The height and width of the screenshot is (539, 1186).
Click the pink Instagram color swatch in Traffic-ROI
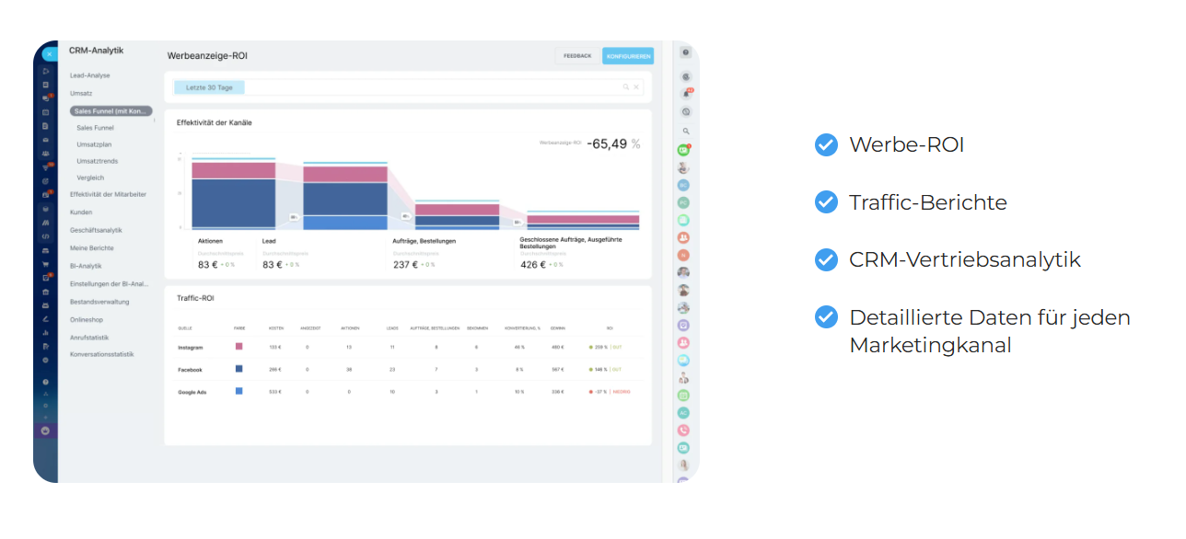pyautogui.click(x=238, y=348)
